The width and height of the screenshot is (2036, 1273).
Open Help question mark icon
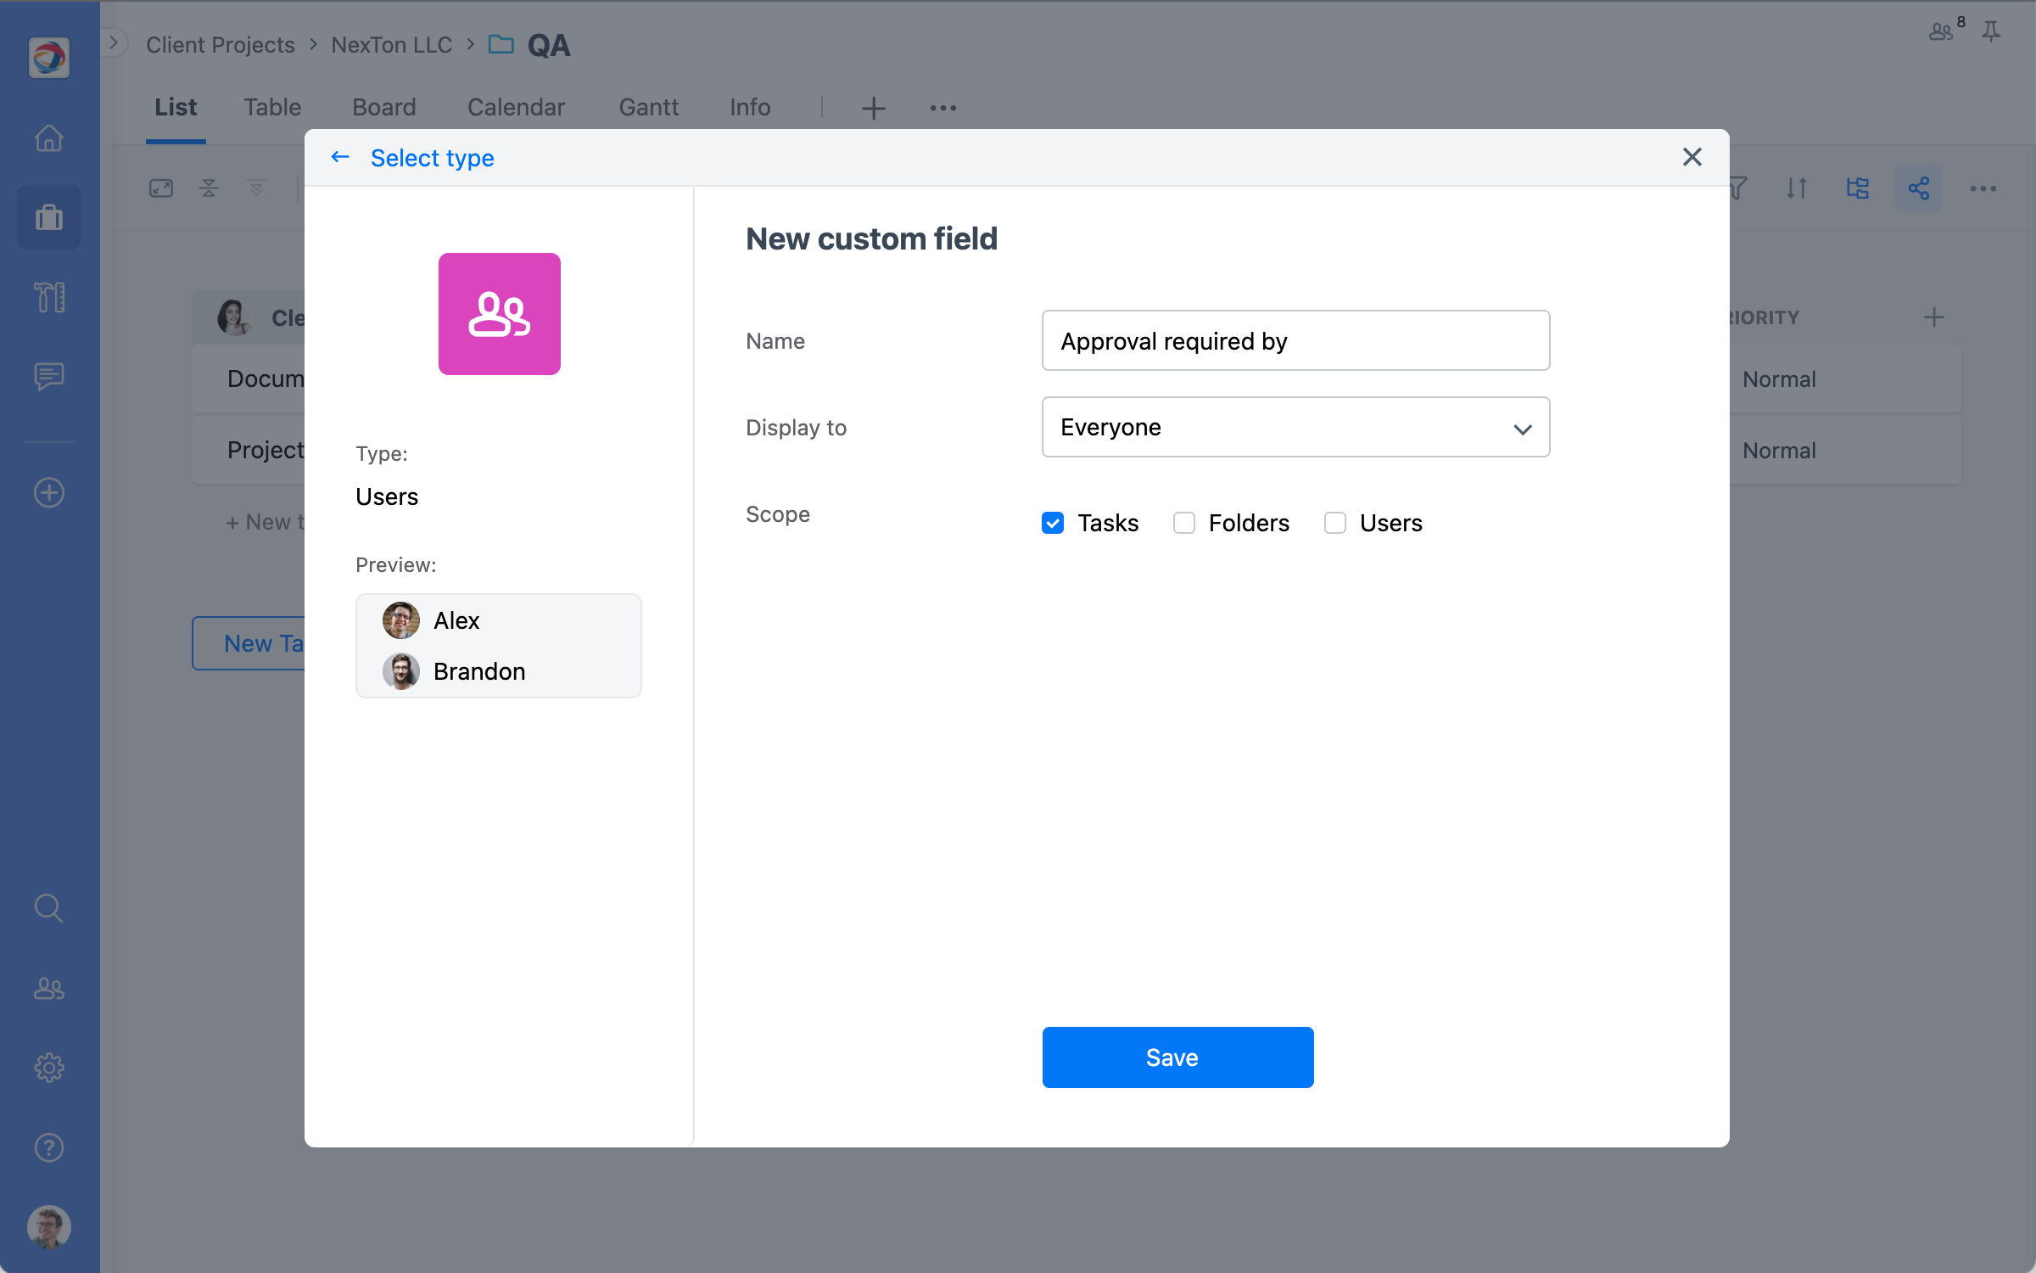click(x=49, y=1147)
